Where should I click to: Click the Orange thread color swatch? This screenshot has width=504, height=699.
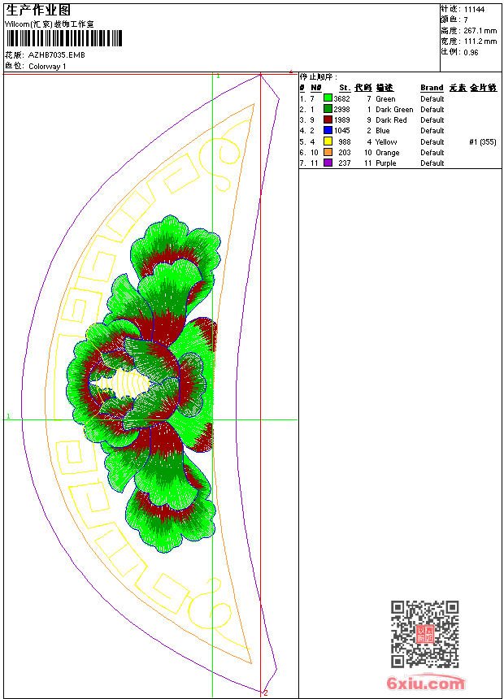coord(328,152)
